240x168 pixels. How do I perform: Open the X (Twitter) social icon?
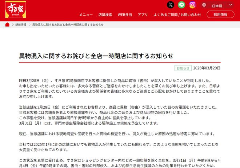(170, 5)
